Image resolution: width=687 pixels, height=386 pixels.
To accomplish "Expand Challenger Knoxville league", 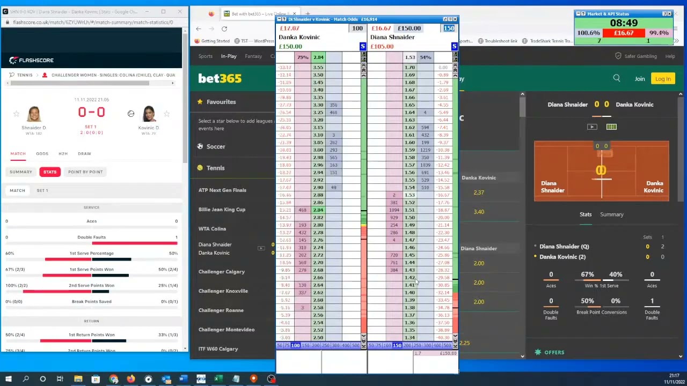I will 223,291.
